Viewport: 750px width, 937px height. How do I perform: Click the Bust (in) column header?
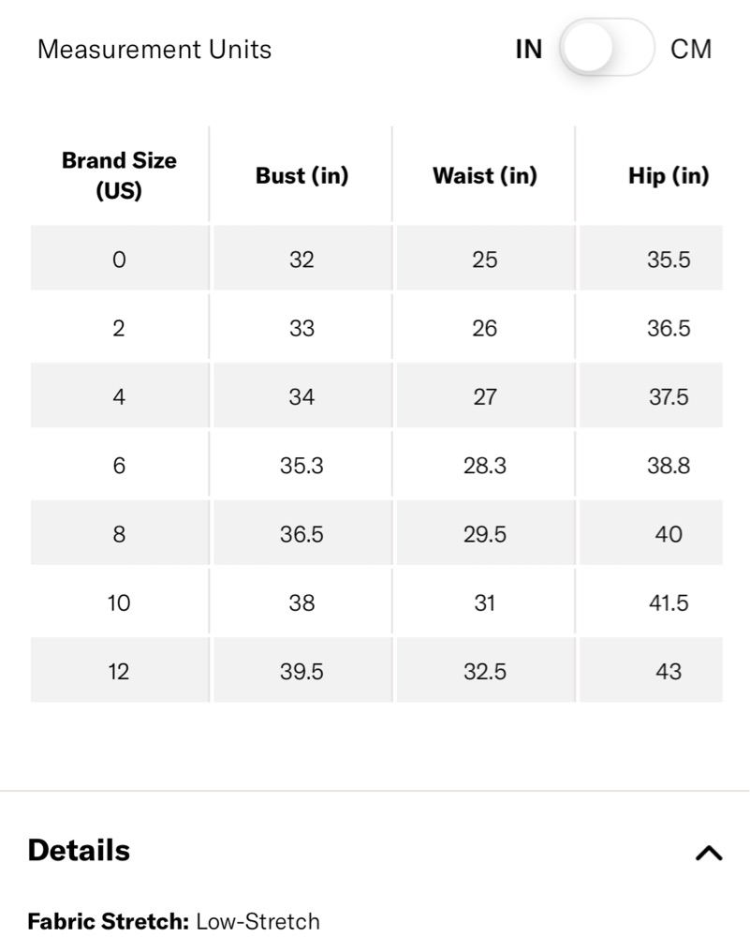click(301, 175)
